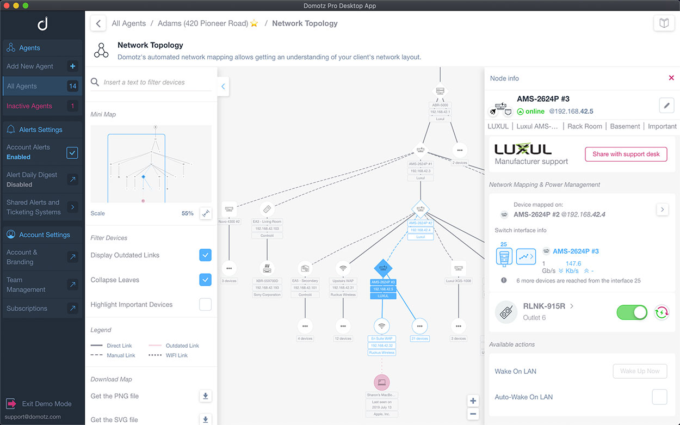This screenshot has height=425, width=680.
Task: Download the PNG map file
Action: tap(206, 396)
